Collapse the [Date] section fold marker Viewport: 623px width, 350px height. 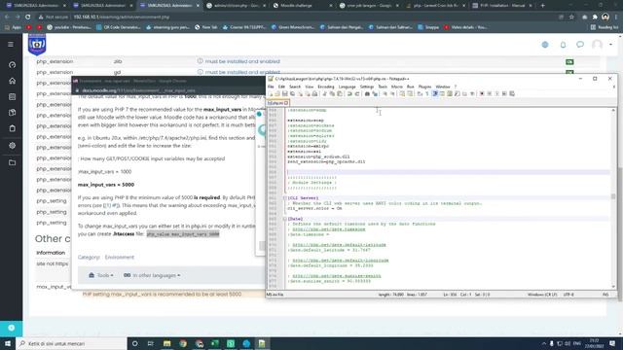pyautogui.click(x=285, y=219)
